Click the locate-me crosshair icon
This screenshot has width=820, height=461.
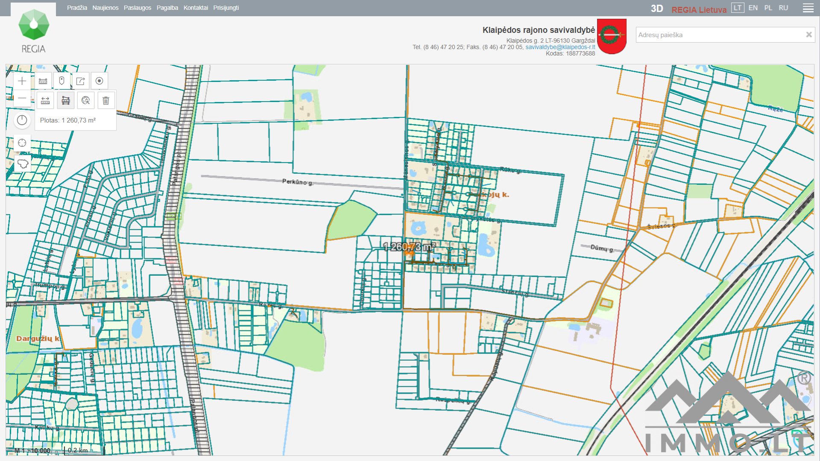[22, 143]
